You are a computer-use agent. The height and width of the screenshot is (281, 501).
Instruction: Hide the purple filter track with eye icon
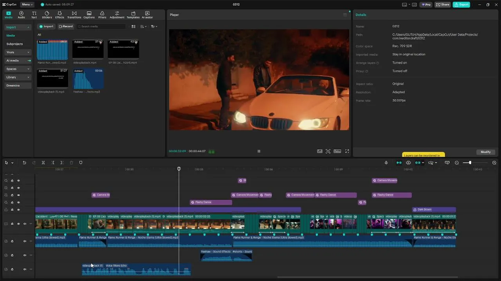coord(18,210)
